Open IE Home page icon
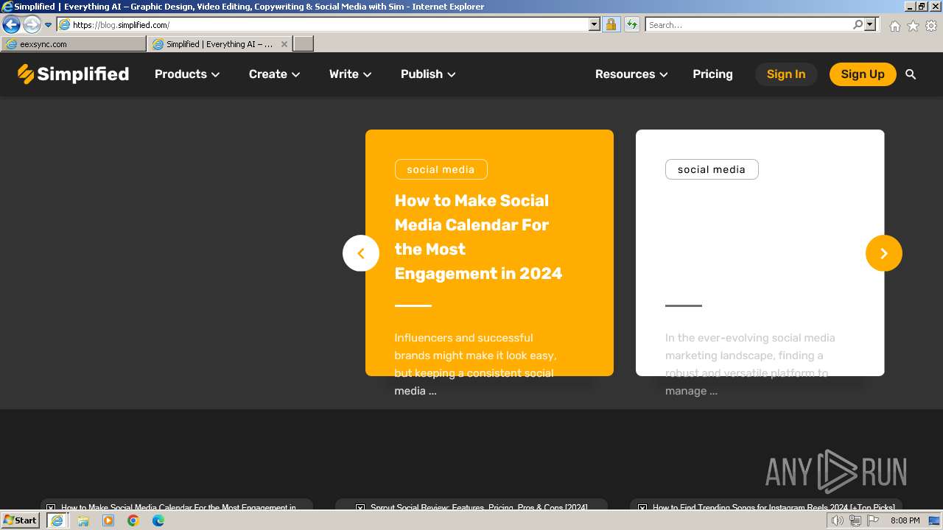The image size is (943, 530). tap(894, 26)
